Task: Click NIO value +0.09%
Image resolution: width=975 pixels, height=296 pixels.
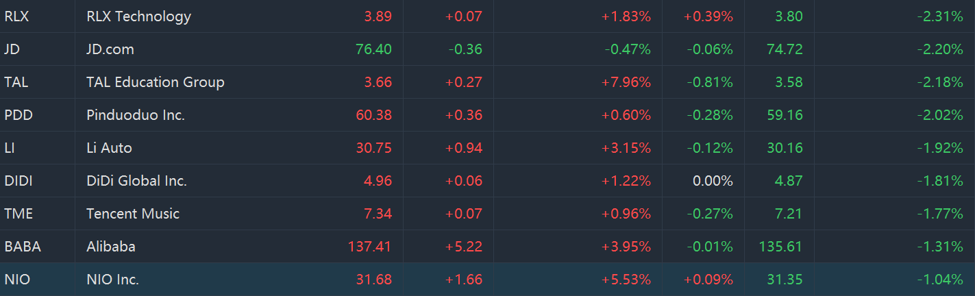Action: pos(708,280)
